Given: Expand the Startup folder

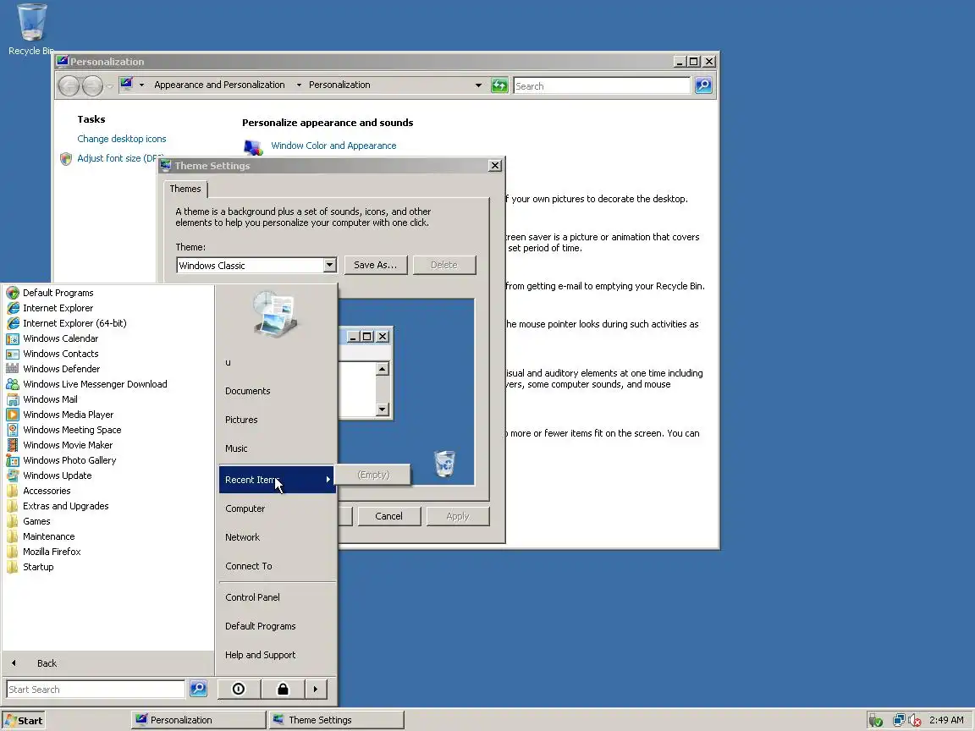Looking at the screenshot, I should (38, 567).
